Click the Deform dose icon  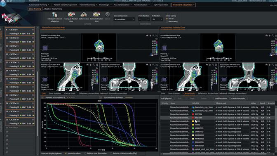pos(84,14)
